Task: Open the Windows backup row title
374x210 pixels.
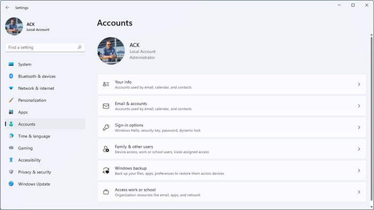Action: [131, 168]
